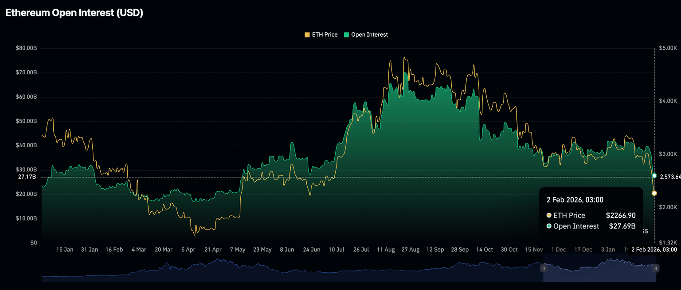Click the Ethereum Open Interest (USD) title
The width and height of the screenshot is (681, 290).
point(74,13)
